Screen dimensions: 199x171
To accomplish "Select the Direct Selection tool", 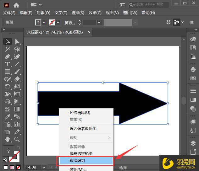I will click(17, 41).
